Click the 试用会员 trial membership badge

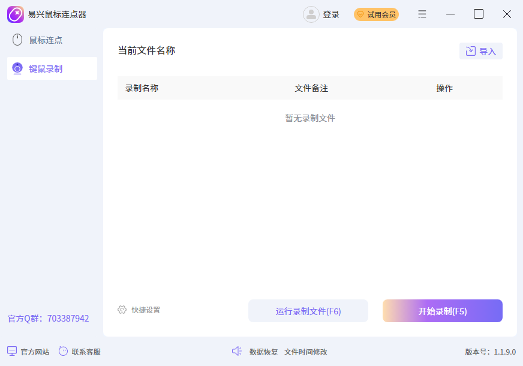[x=376, y=14]
